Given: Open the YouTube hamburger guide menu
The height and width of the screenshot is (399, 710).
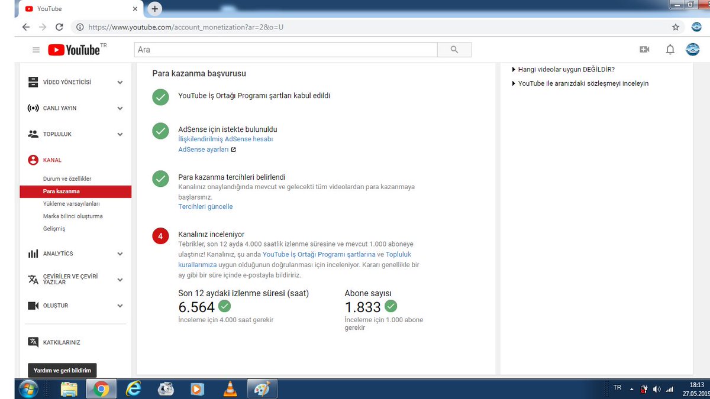Looking at the screenshot, I should [36, 50].
